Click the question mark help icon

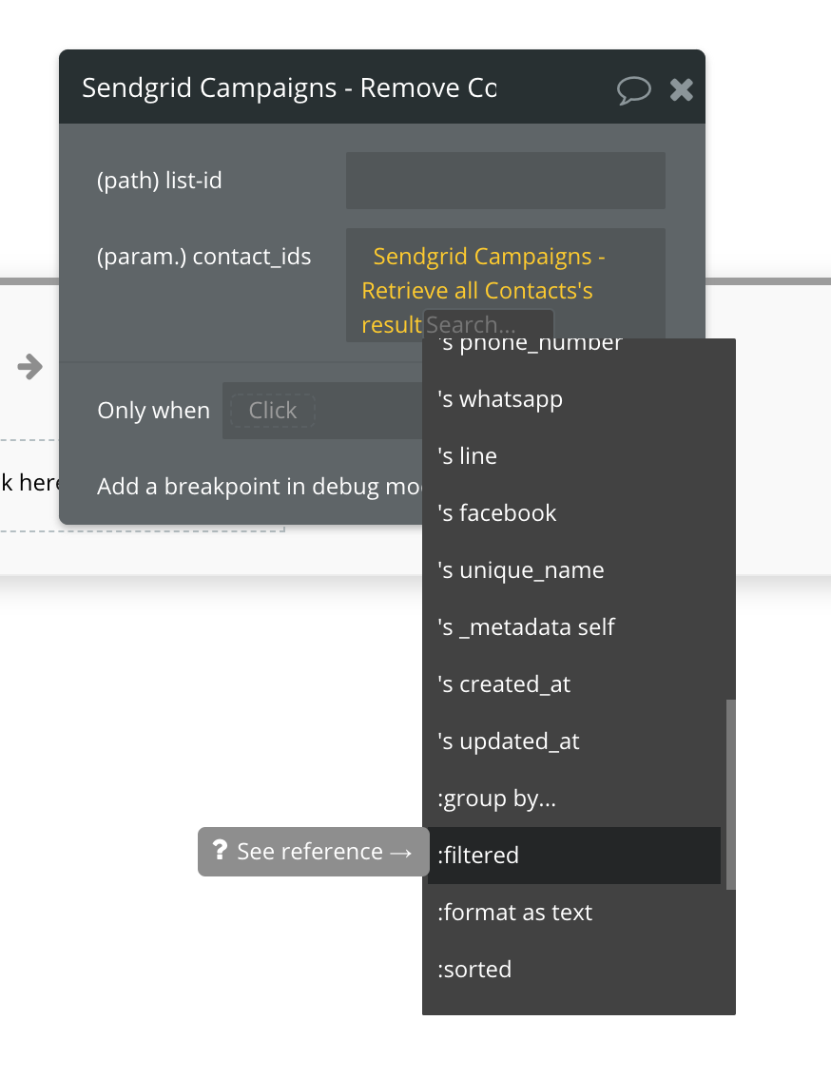(x=221, y=851)
